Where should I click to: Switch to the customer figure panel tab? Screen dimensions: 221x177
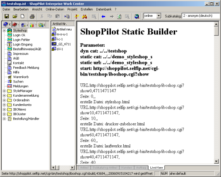pos(24,25)
